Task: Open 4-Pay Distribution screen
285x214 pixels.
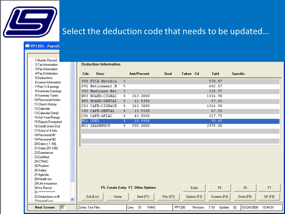Action: pos(46,73)
